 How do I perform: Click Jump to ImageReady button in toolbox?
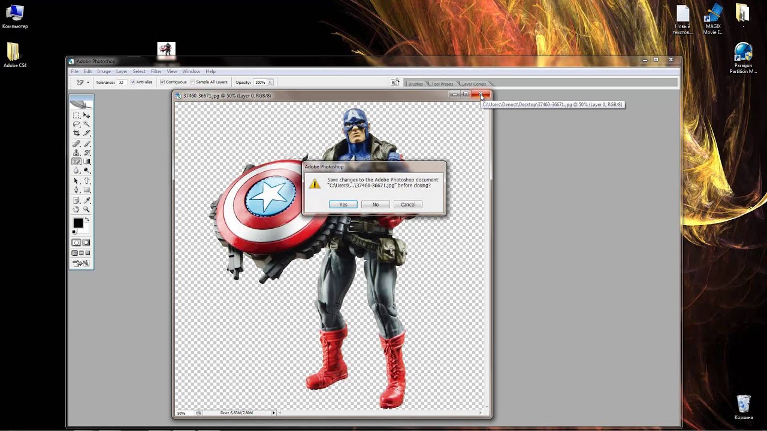tap(80, 263)
